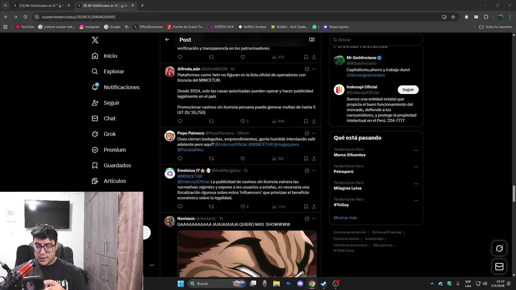Open Chat in the sidebar

tap(104, 118)
